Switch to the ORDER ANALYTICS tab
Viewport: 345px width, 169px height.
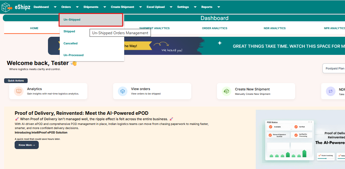coord(214,28)
